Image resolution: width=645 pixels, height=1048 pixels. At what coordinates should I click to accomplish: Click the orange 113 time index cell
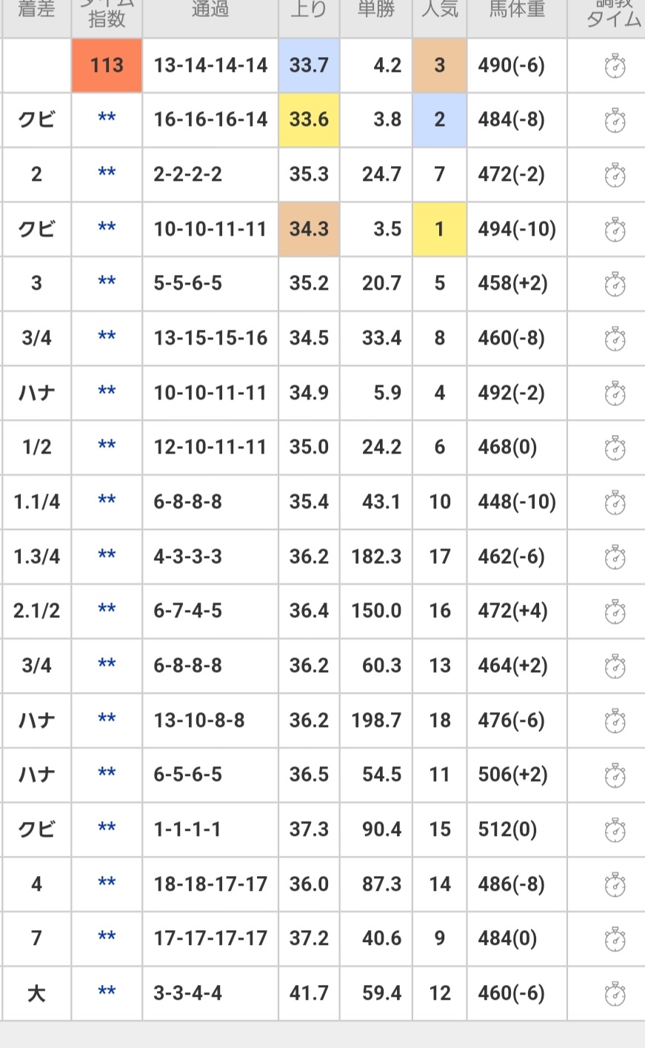pos(107,65)
